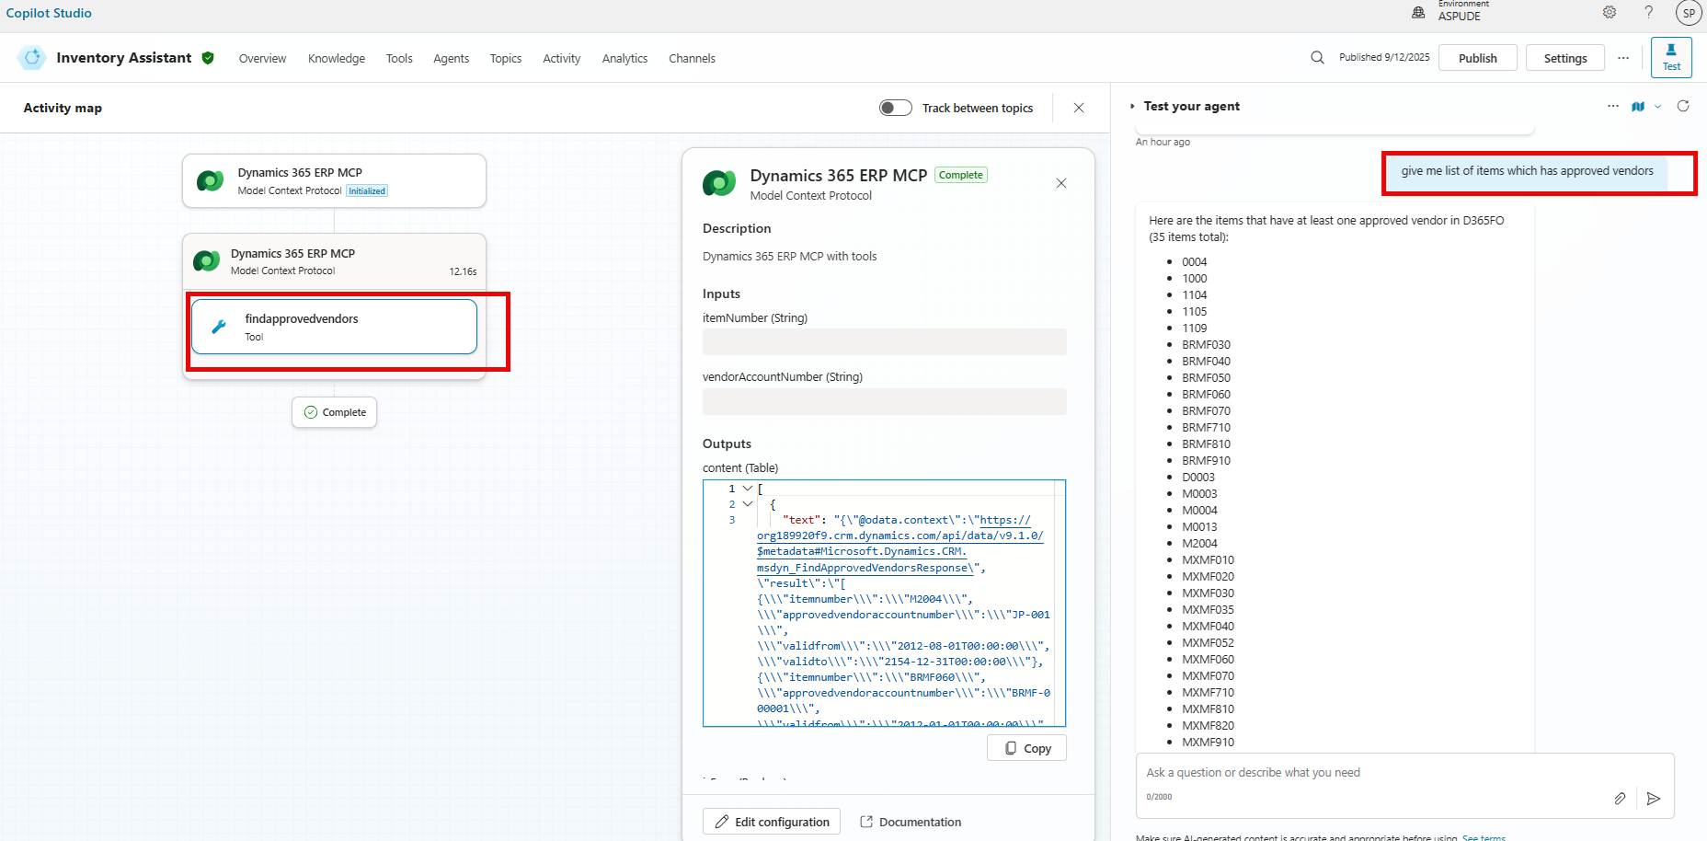Image resolution: width=1707 pixels, height=841 pixels.
Task: Click the Publish button
Action: (x=1477, y=57)
